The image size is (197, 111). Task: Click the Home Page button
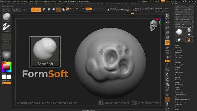(x=6, y=10)
